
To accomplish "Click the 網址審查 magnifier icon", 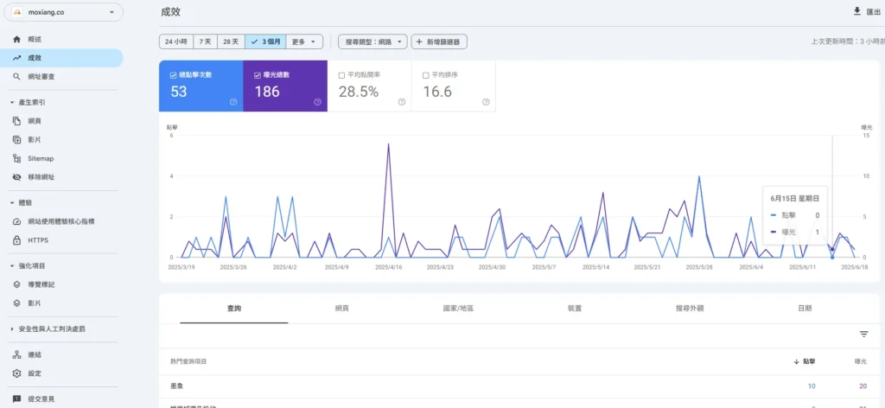I will (x=17, y=76).
